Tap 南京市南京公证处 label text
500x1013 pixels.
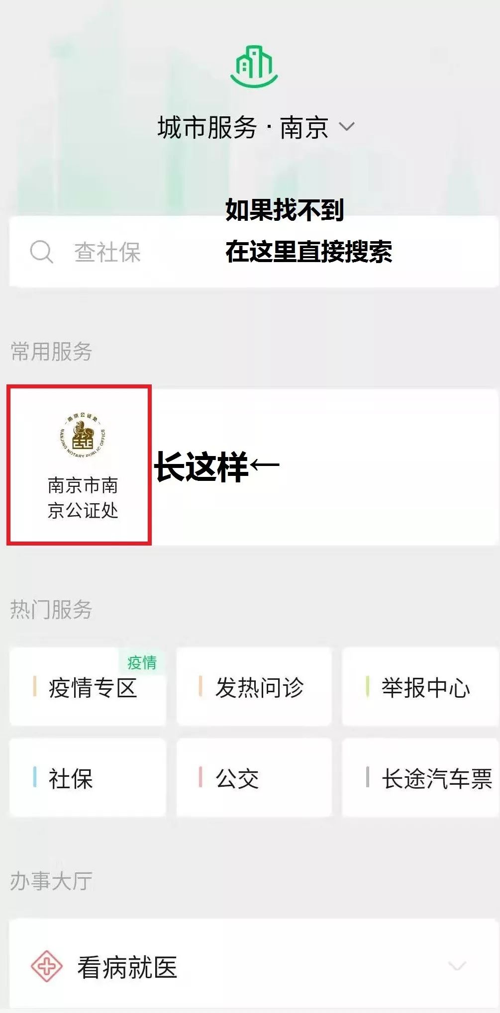pos(83,498)
